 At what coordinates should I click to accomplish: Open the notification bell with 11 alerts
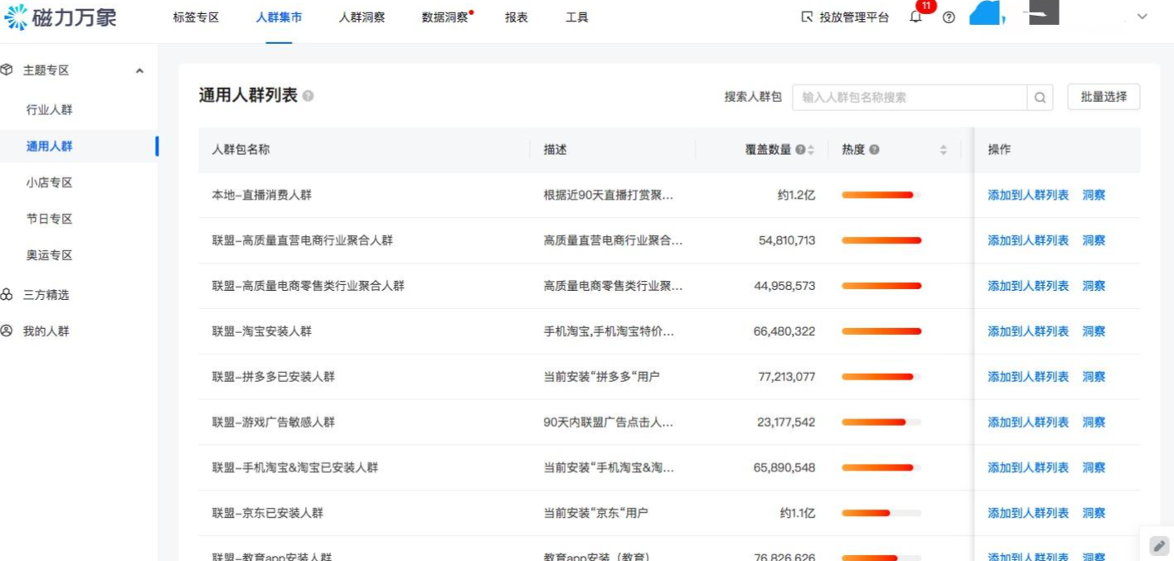click(x=914, y=17)
